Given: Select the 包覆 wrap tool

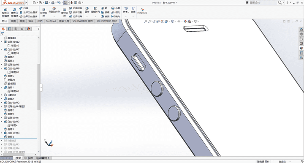Looking at the screenshot, I should 116,8.
